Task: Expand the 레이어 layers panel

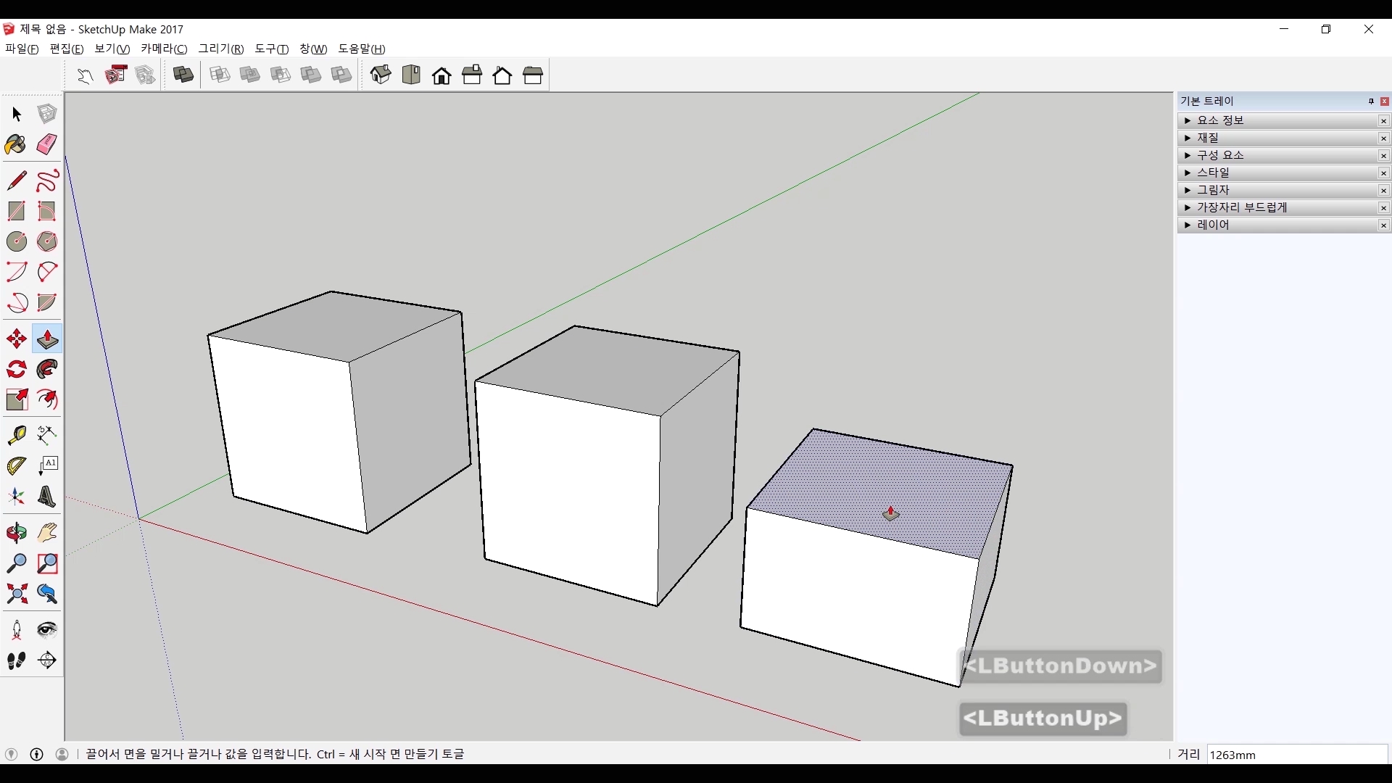Action: coord(1213,225)
